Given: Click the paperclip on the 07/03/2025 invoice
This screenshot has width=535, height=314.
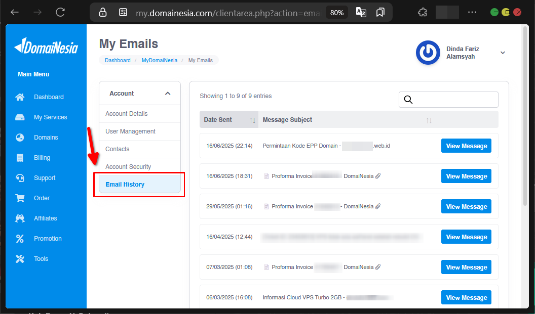Looking at the screenshot, I should click(x=378, y=267).
